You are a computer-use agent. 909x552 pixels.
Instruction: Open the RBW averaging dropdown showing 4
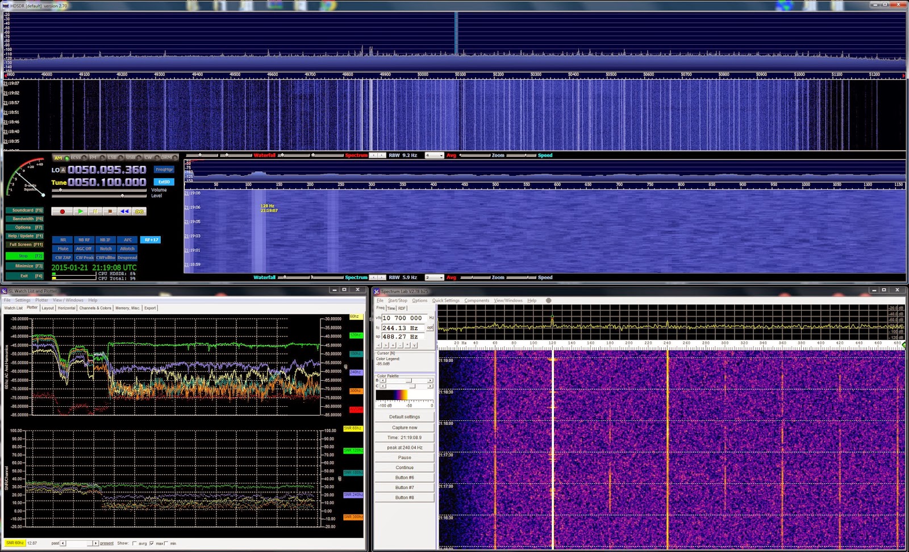tap(435, 154)
